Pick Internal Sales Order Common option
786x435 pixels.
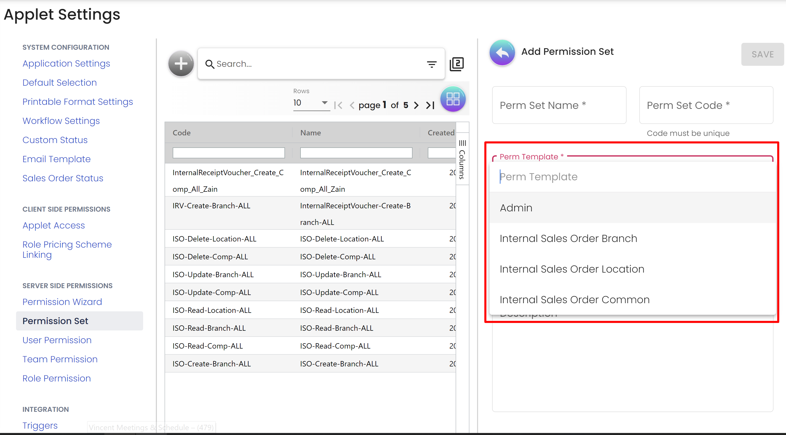pyautogui.click(x=574, y=300)
